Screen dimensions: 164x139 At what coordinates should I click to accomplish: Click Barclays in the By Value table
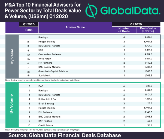43,38
